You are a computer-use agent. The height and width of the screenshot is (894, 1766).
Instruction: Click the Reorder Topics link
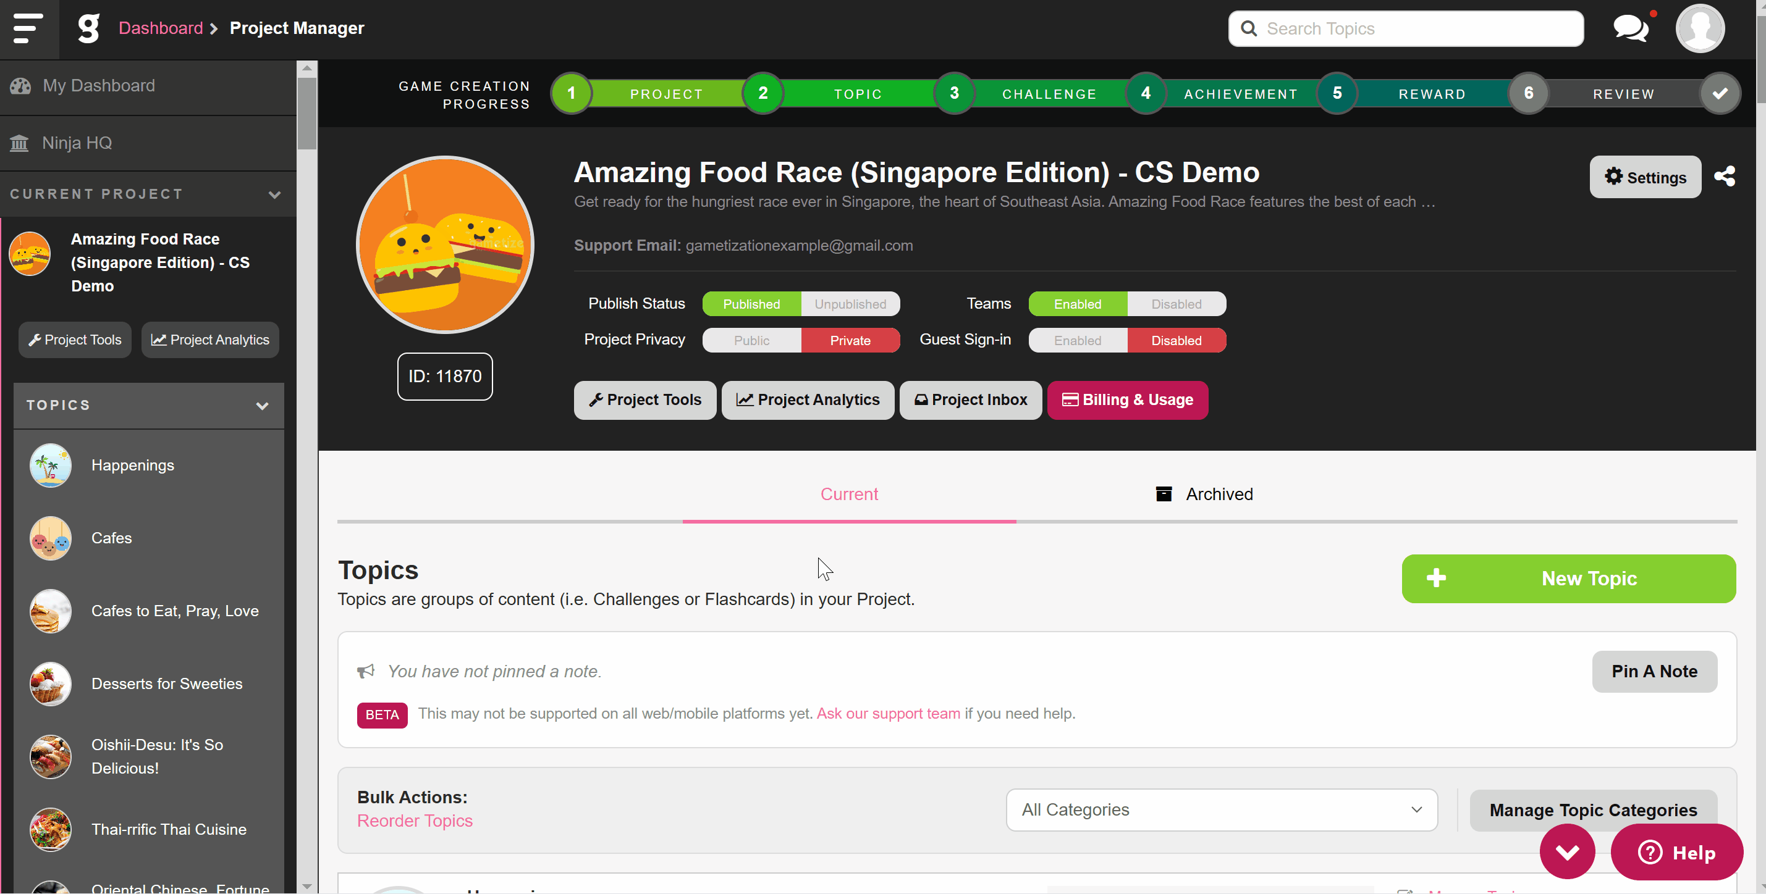[415, 821]
